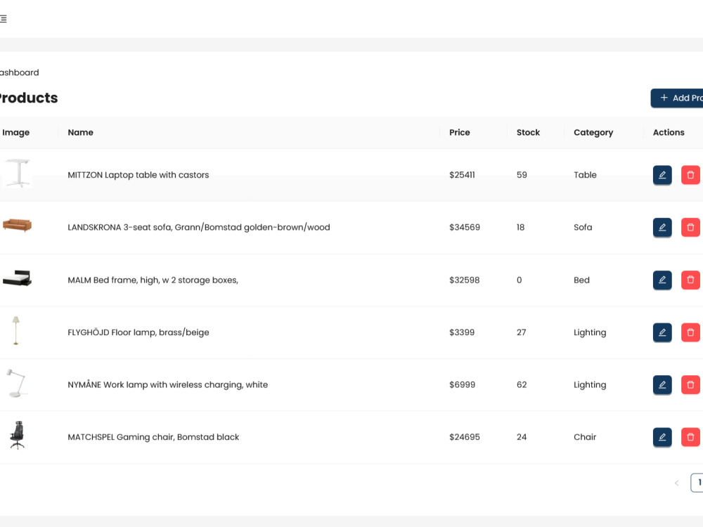Select 'MALM Bed frame, high' name text

pos(153,280)
